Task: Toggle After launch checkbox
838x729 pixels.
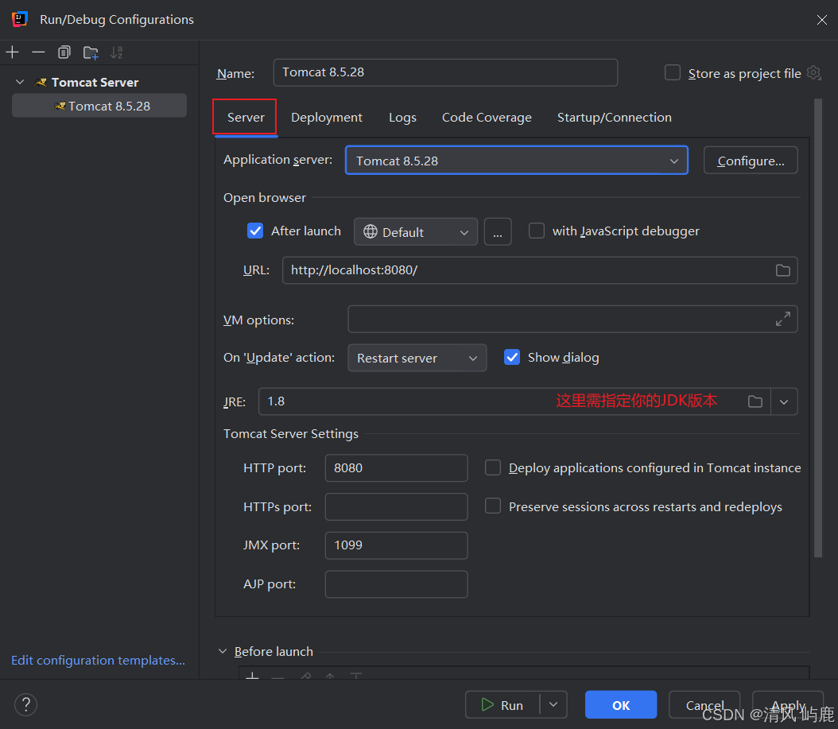Action: [255, 231]
